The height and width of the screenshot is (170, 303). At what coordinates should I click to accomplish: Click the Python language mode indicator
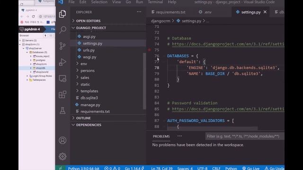click(231, 168)
